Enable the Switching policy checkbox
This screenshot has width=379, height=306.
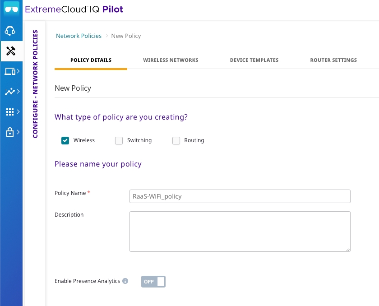click(119, 140)
